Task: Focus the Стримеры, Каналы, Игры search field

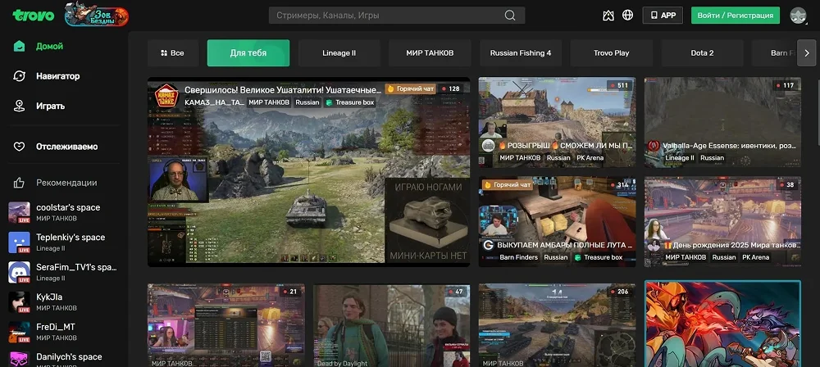Action: pos(385,16)
